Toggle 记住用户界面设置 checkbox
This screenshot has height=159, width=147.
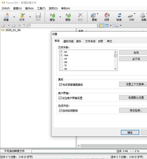point(60,98)
